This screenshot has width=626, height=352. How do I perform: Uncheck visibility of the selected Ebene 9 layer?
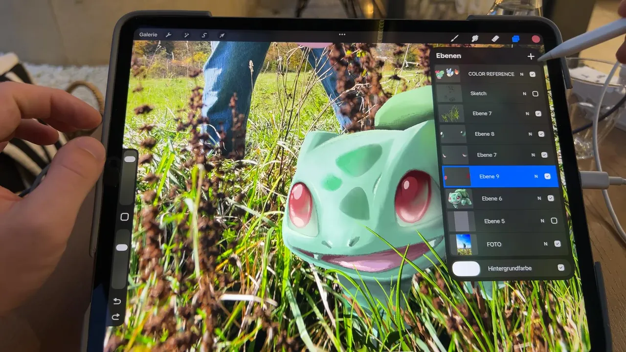(x=547, y=176)
